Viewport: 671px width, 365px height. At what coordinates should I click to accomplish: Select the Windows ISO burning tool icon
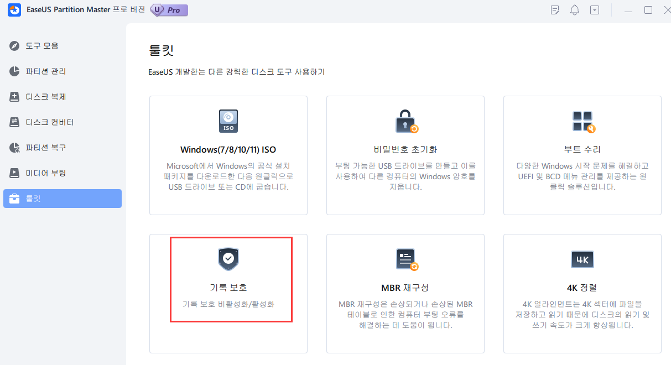coord(228,121)
